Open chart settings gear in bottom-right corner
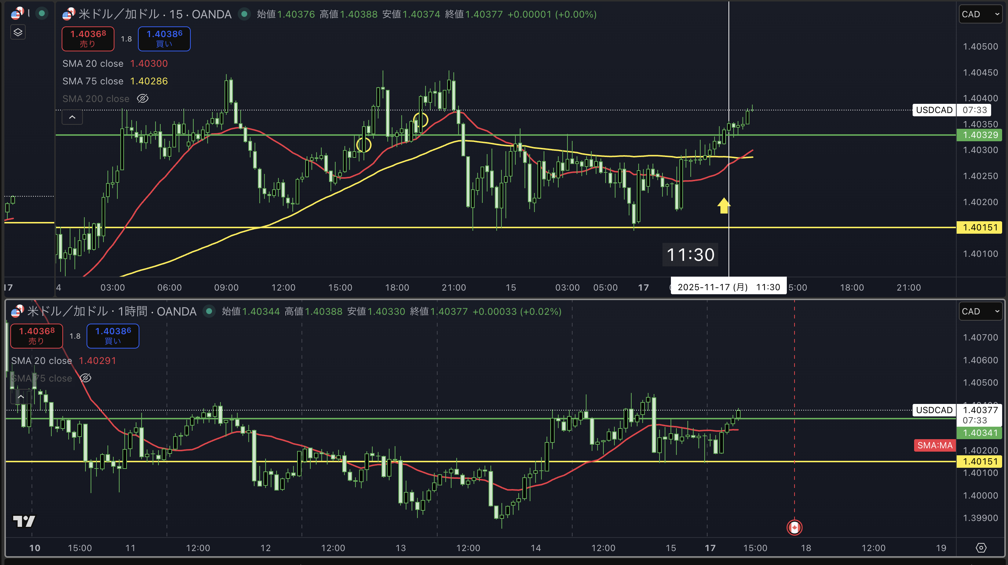Screen dimensions: 1008x565 (981, 548)
